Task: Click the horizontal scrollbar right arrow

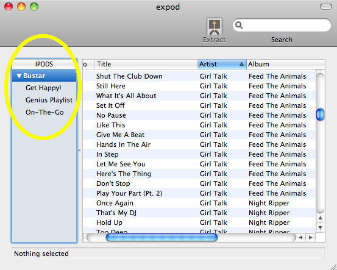Action: [x=310, y=238]
